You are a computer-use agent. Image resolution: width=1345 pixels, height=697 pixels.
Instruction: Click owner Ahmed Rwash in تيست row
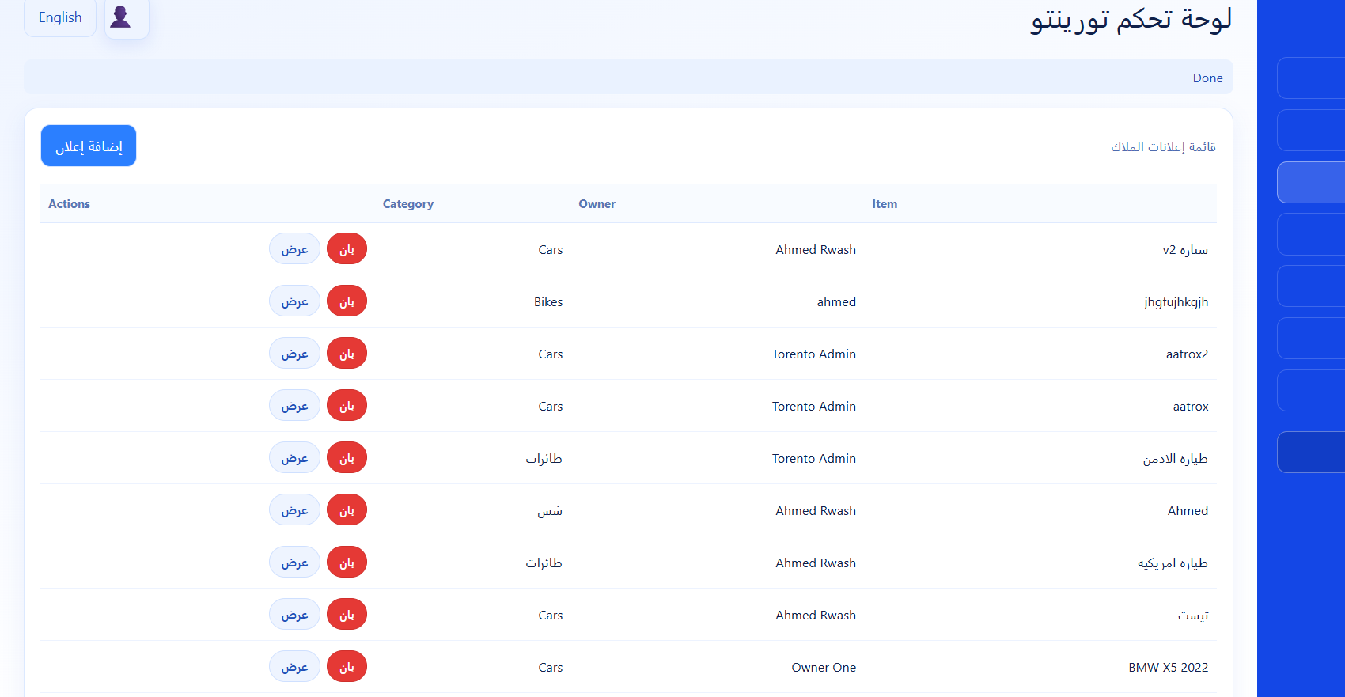click(816, 616)
